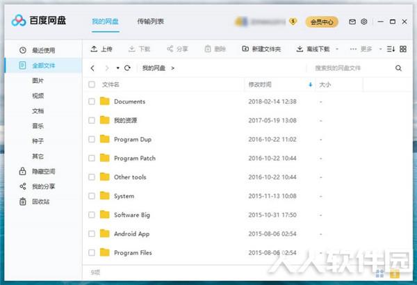Image resolution: width=417 pixels, height=285 pixels.
Task: Click the 分享 share button
Action: [177, 49]
